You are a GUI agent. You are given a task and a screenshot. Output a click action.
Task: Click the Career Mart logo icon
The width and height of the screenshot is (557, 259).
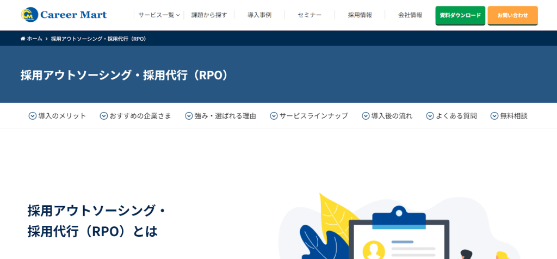coord(29,15)
